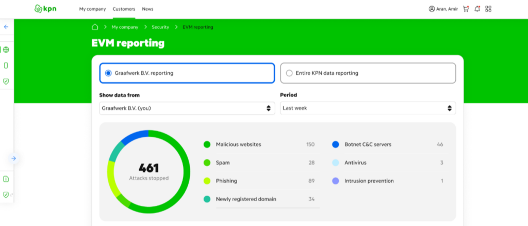Switch to the Customers tab

pos(124,9)
